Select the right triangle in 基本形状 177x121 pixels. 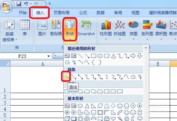pyautogui.click(x=94, y=106)
